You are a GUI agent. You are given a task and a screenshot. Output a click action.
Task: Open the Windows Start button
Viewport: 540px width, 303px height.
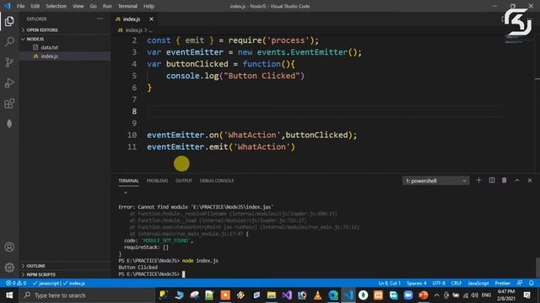(x=9, y=295)
